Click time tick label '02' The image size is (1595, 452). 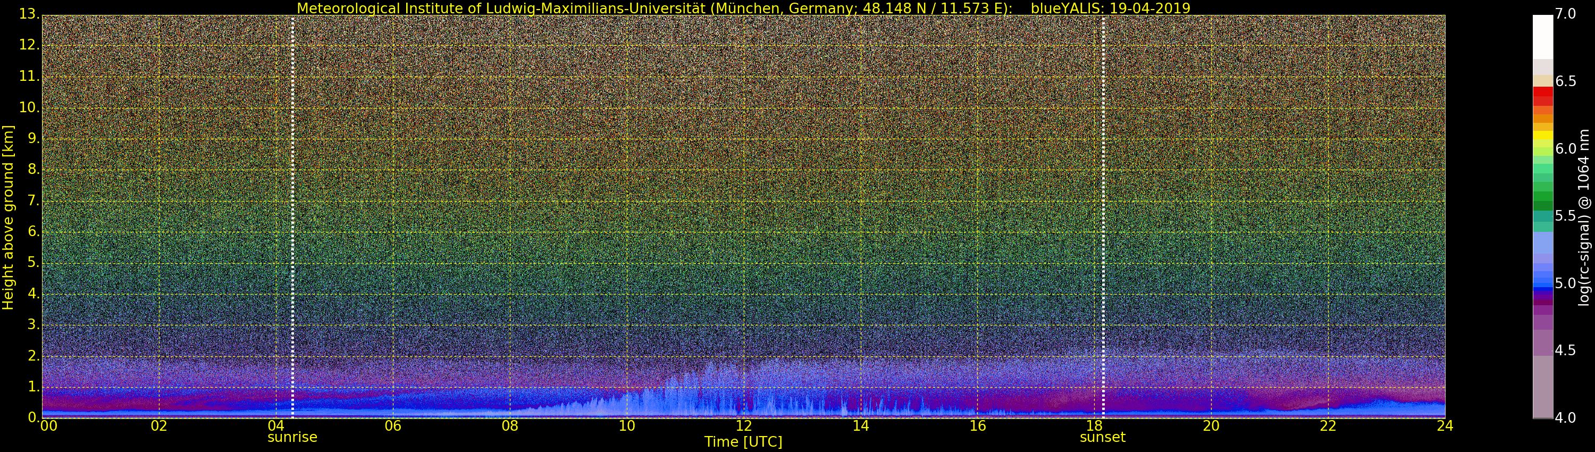159,426
